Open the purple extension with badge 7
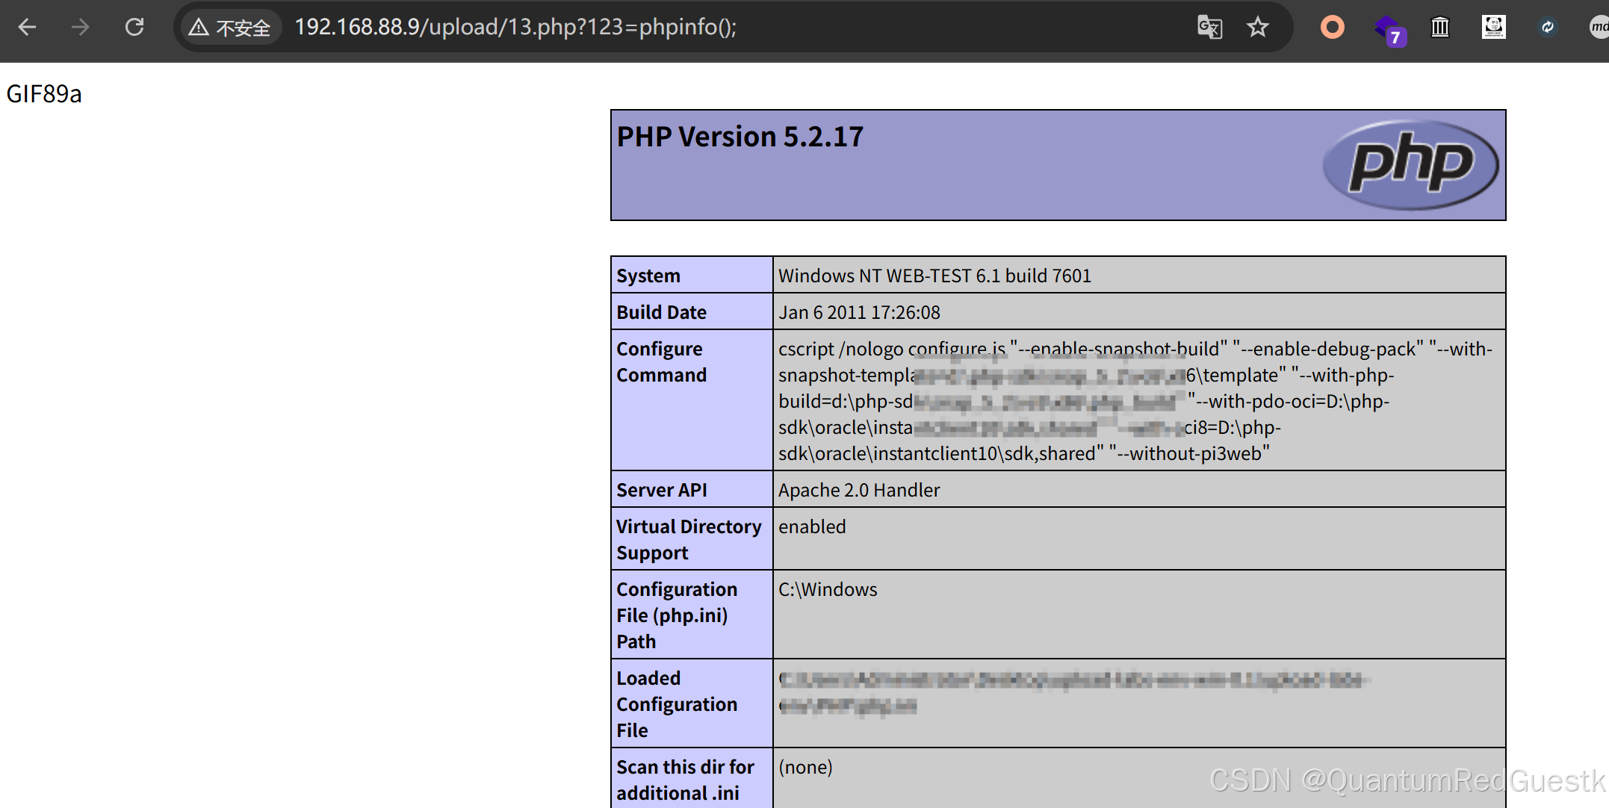 click(x=1388, y=30)
